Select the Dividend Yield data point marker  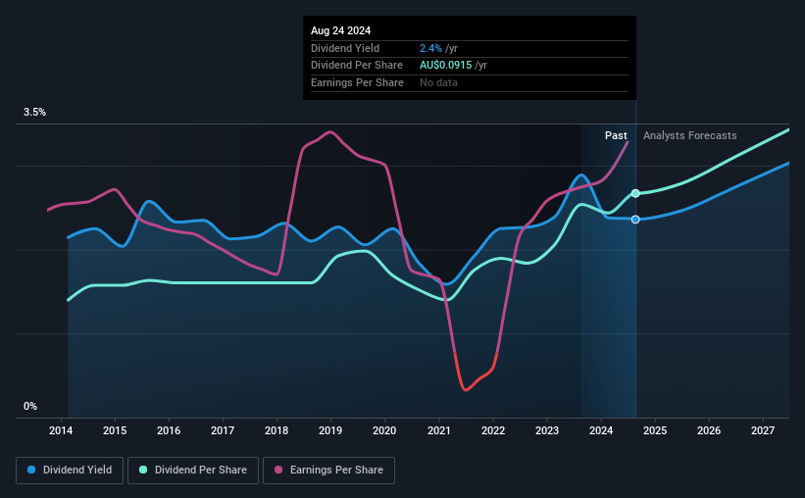(x=635, y=220)
